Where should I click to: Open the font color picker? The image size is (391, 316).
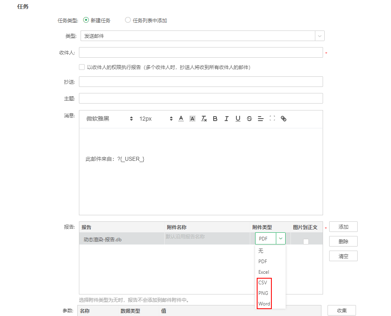pyautogui.click(x=181, y=118)
